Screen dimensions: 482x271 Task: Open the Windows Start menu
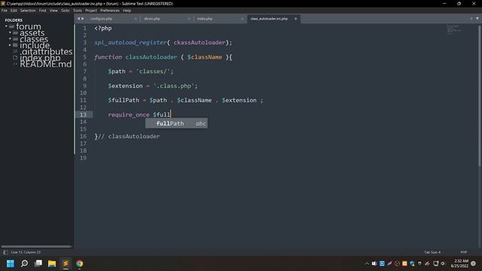pyautogui.click(x=11, y=263)
